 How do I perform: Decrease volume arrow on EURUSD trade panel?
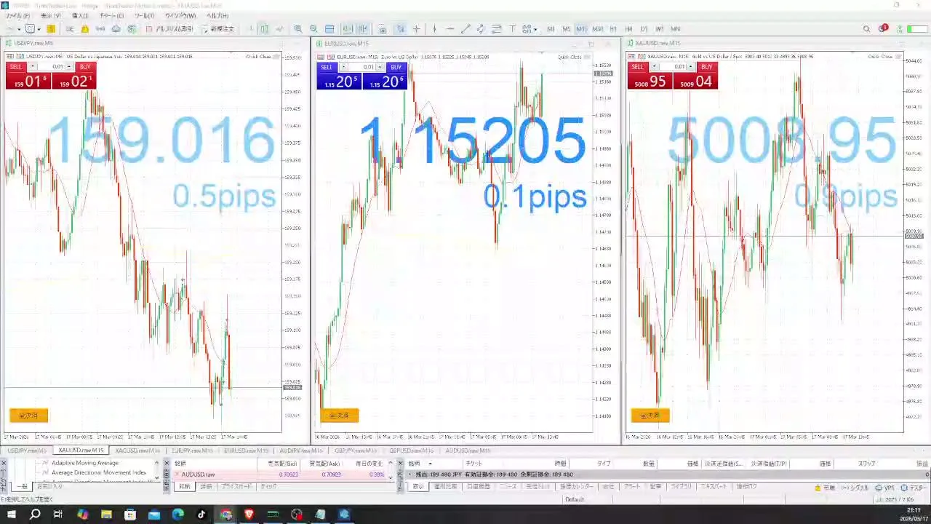pyautogui.click(x=343, y=67)
